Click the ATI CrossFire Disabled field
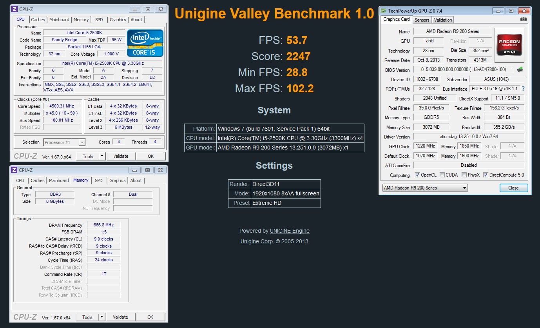Screen dimensions: 540x328 tap(469, 165)
